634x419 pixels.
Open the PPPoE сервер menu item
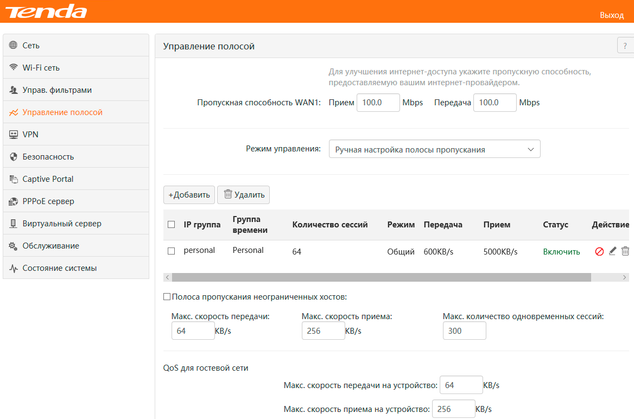76,201
